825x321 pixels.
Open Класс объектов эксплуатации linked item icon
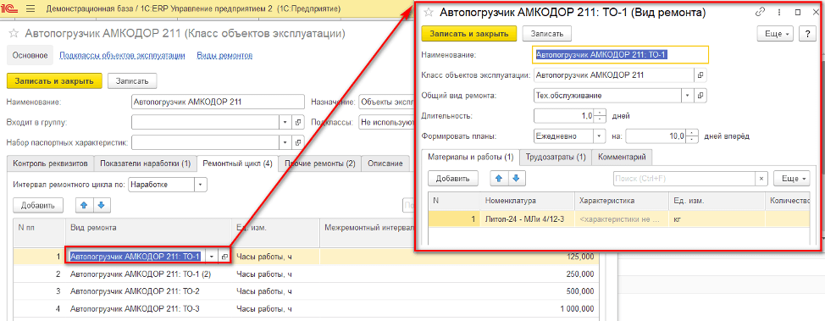pyautogui.click(x=700, y=75)
